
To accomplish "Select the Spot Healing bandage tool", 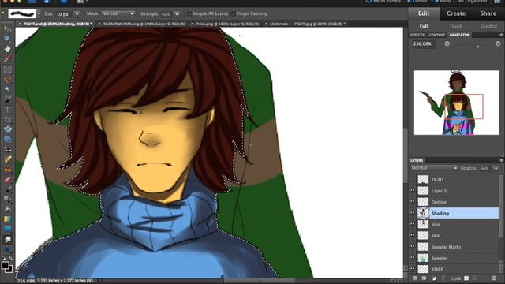I will click(7, 159).
